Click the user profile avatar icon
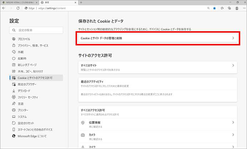 pyautogui.click(x=237, y=8)
